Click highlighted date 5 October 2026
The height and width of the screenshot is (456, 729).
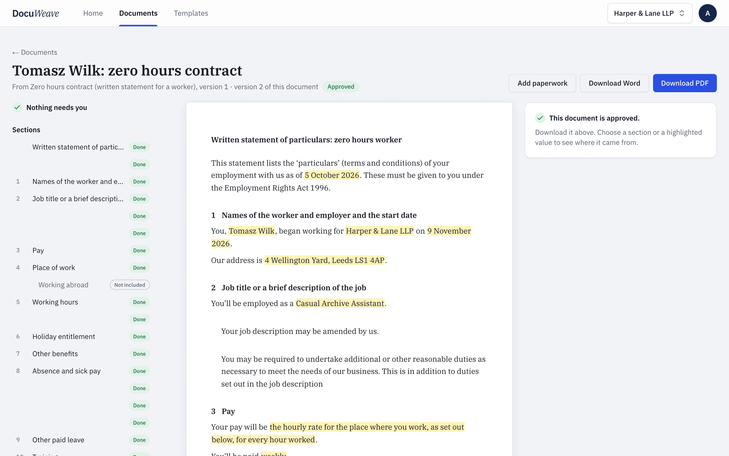(x=332, y=175)
